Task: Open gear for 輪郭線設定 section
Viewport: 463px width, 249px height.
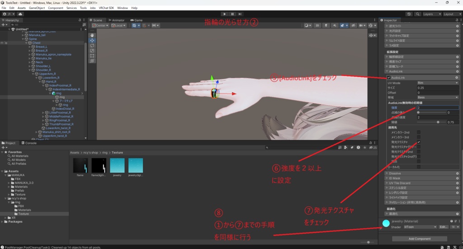Action: pos(457,57)
